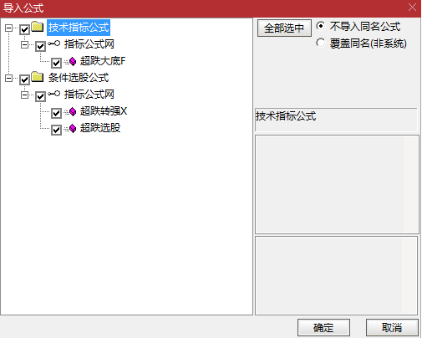Collapse 指标公式网 under 条件选股公式

(x=25, y=95)
